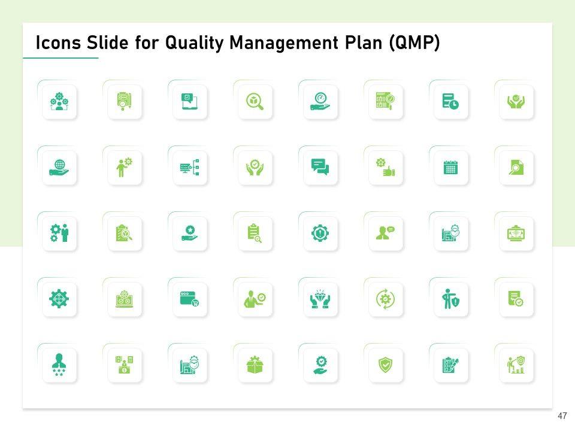Click the slide number 47
The image size is (575, 431).
[562, 416]
